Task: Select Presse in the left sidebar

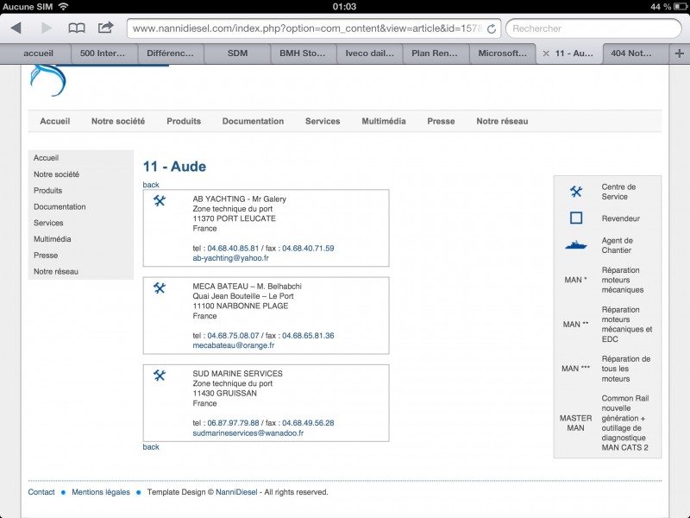Action: 46,256
